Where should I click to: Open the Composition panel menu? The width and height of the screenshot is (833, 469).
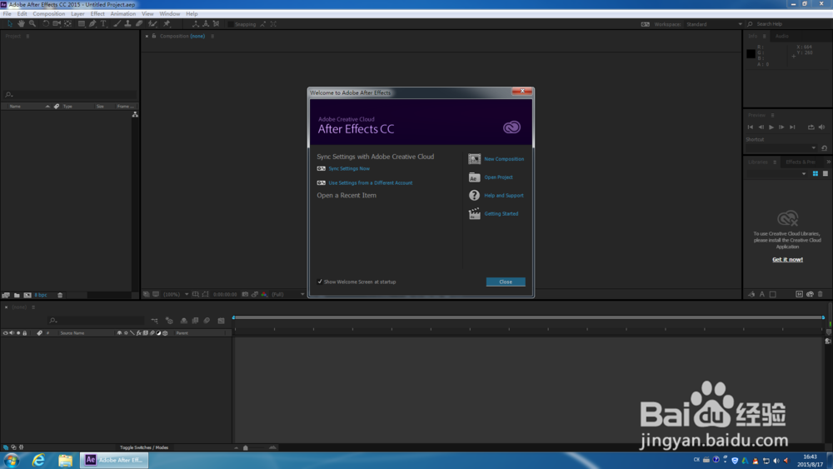tap(212, 36)
